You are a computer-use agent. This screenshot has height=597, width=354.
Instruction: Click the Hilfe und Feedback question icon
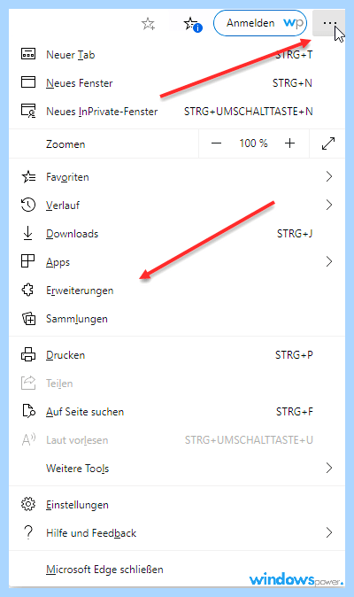click(x=28, y=532)
